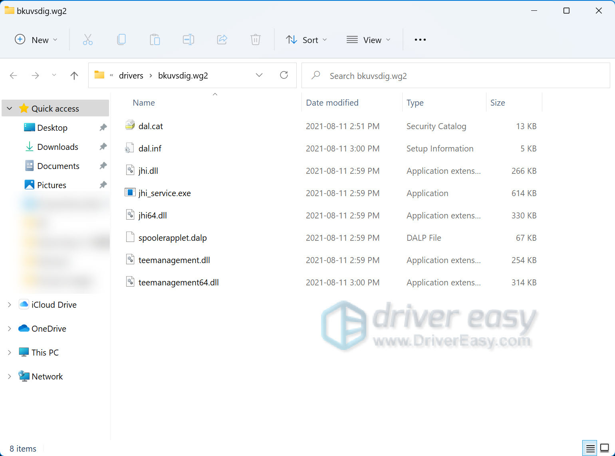615x456 pixels.
Task: Click 2021-08-11 2:51 PM date cell
Action: pos(343,126)
